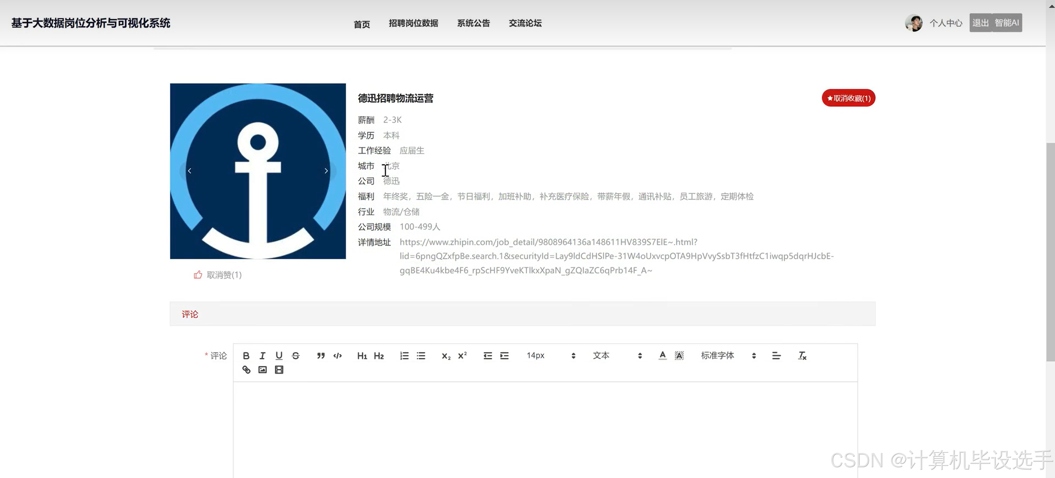Insert a hyperlink in the comment
Image resolution: width=1055 pixels, height=478 pixels.
[246, 370]
